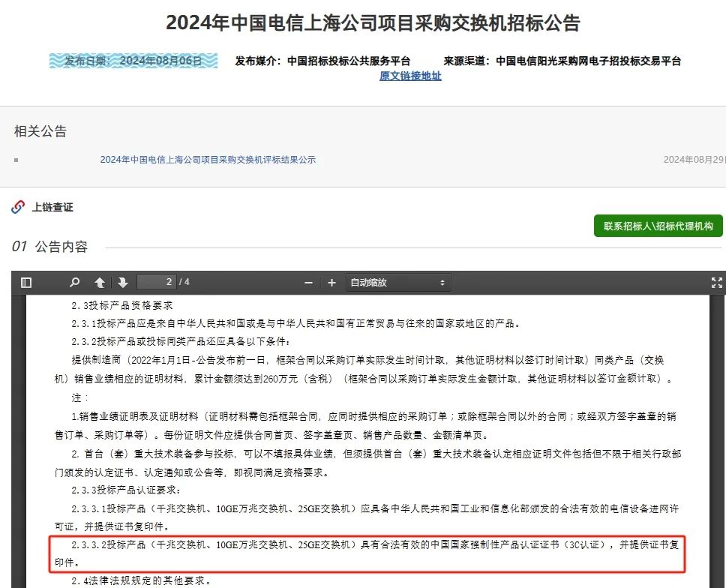
Task: Open the PDF search magnifier tool
Action: [x=74, y=283]
